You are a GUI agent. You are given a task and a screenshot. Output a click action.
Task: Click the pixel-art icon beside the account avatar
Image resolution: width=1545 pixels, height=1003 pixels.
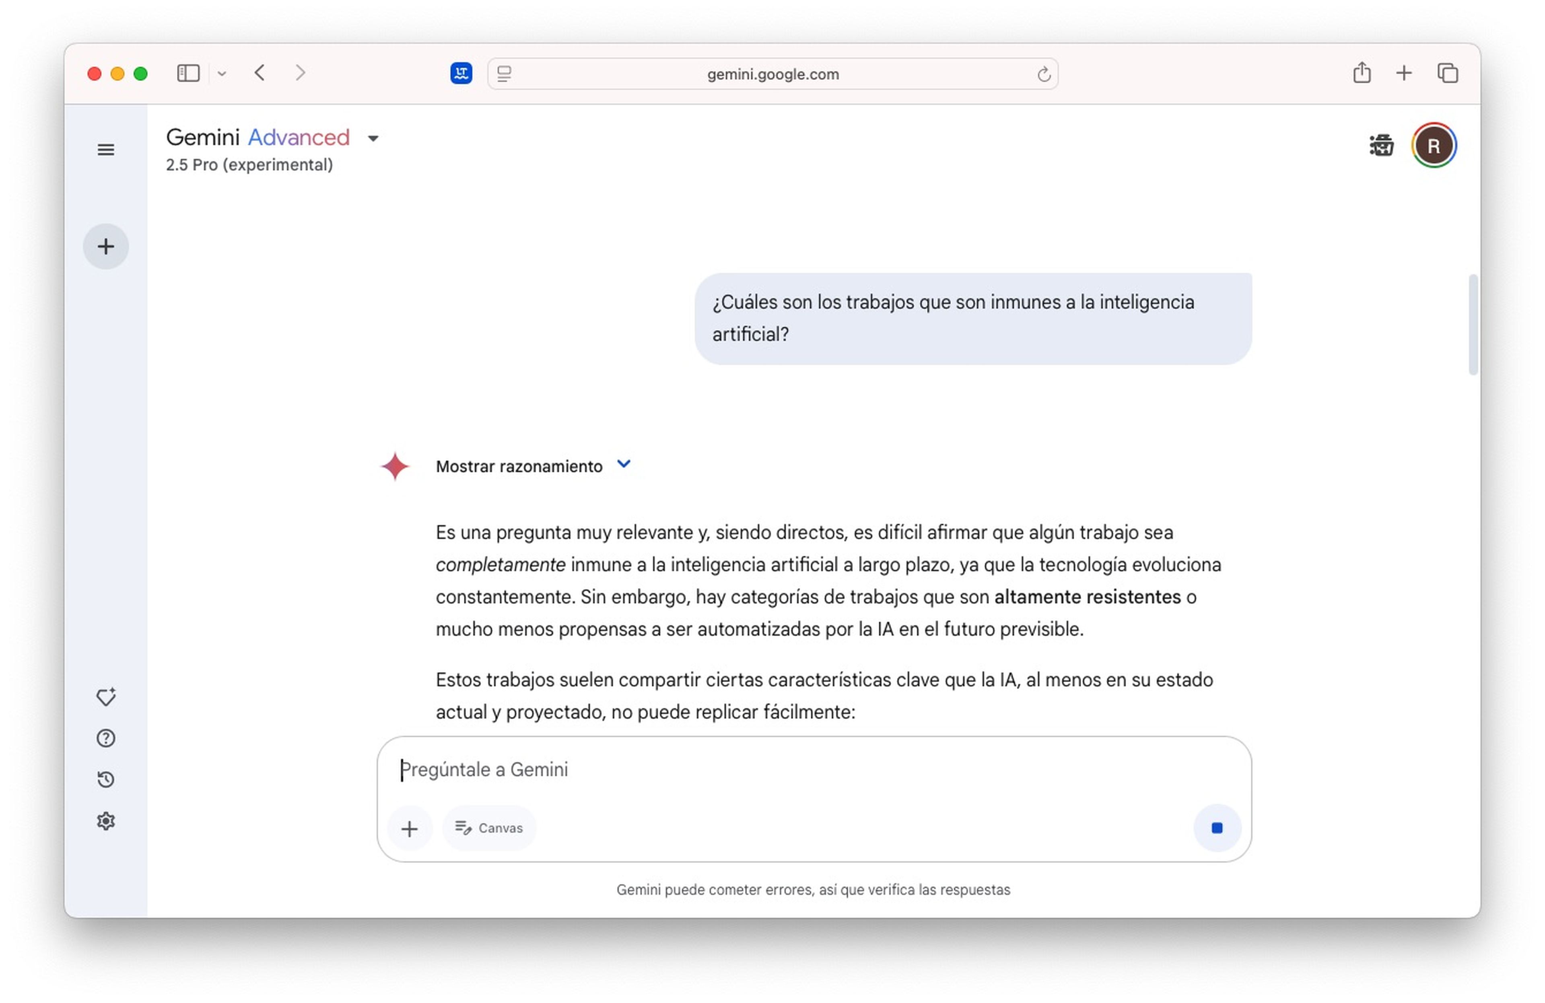(x=1381, y=145)
